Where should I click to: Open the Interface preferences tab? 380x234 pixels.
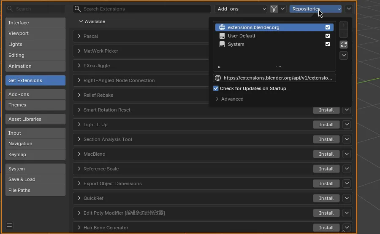pos(35,23)
